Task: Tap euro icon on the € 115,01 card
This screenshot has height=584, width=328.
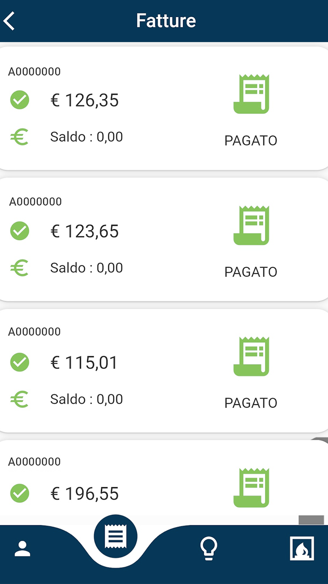Action: pyautogui.click(x=19, y=399)
